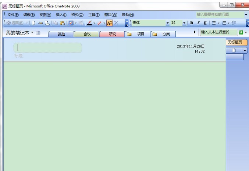Create a new page with the blank page icon

[33, 23]
